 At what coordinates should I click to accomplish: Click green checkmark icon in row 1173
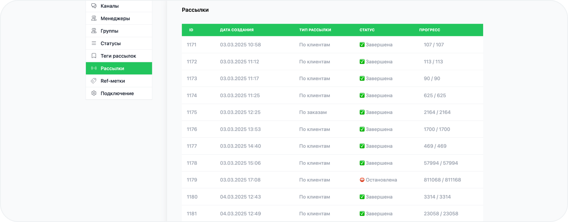(x=362, y=78)
